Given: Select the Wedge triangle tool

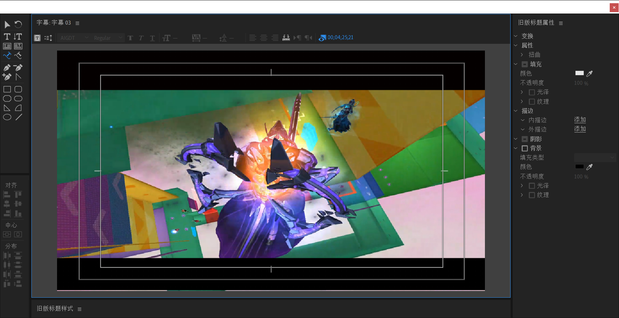Looking at the screenshot, I should [x=7, y=108].
